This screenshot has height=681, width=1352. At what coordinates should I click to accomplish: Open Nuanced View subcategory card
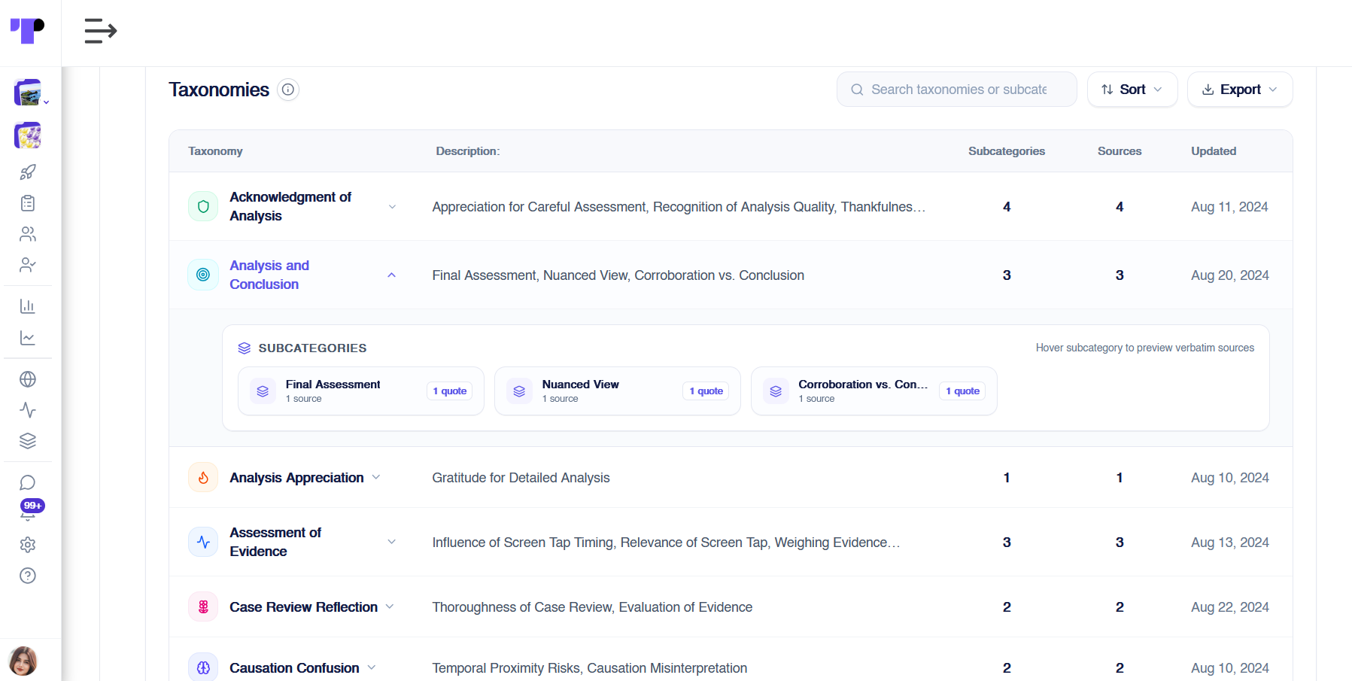(618, 391)
